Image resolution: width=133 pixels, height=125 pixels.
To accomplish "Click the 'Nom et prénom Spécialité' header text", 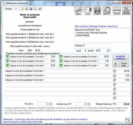I will (30, 16).
